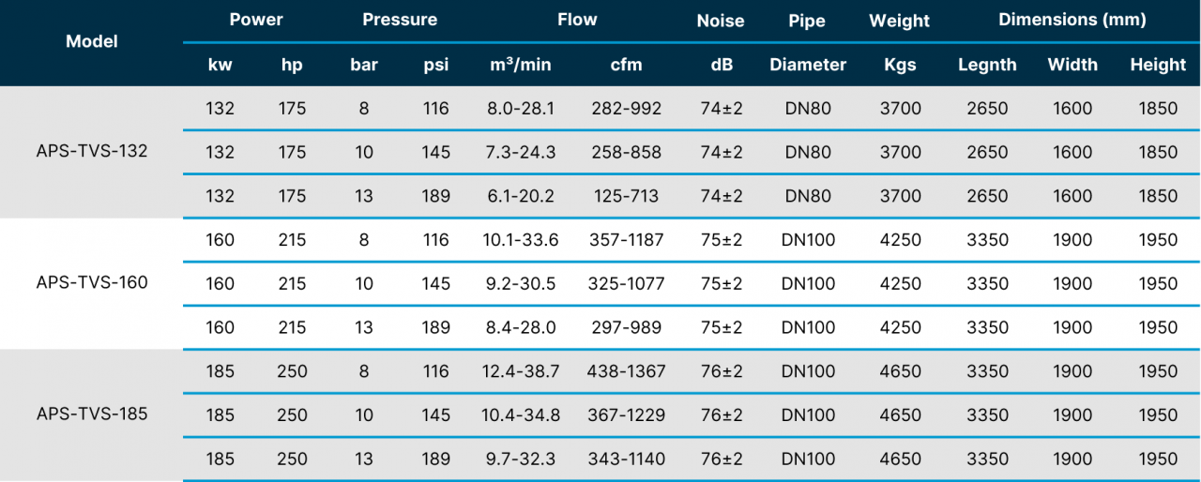Click the 343-1140 cfm value
This screenshot has width=1201, height=482.
[626, 459]
